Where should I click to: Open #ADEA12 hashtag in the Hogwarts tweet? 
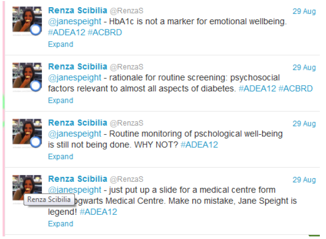99,212
